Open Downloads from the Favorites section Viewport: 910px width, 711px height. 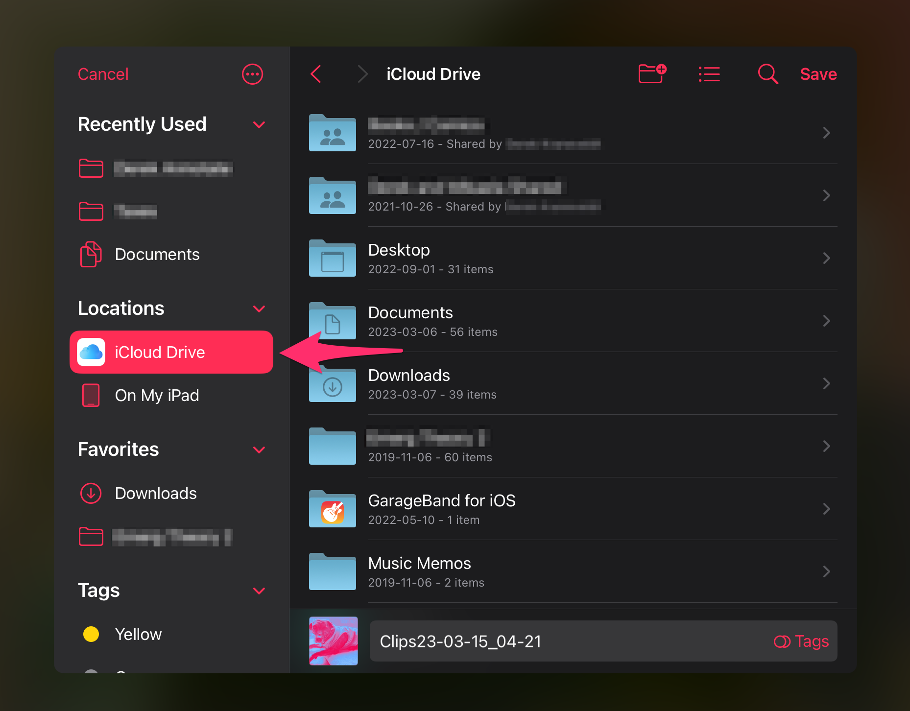click(x=156, y=493)
